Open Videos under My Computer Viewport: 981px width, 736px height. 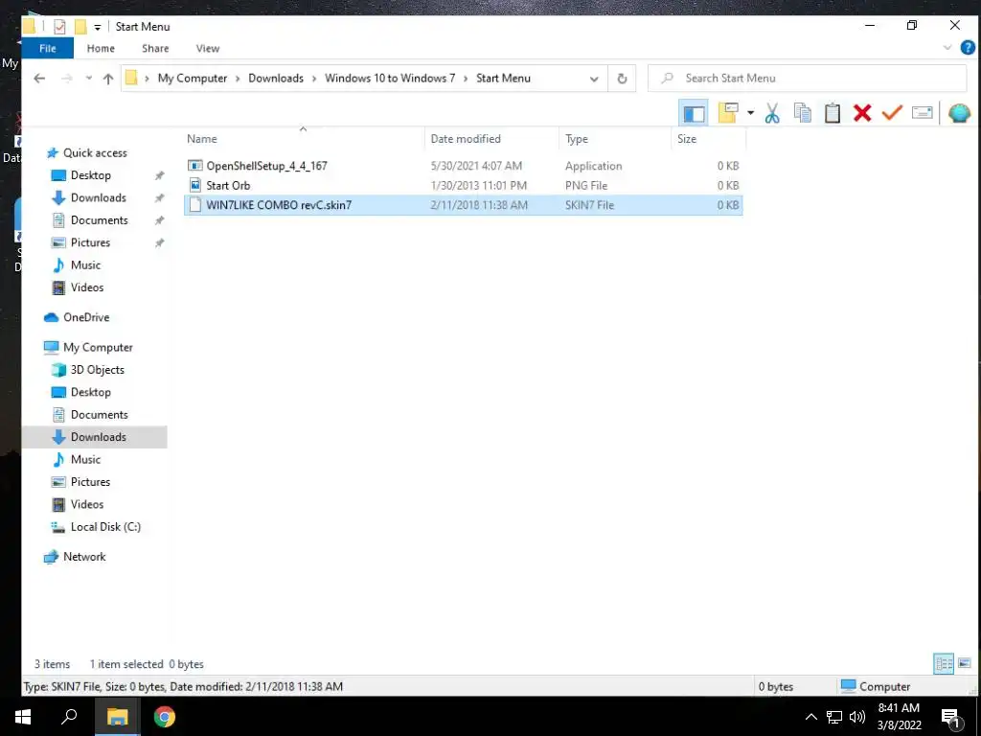pos(87,504)
